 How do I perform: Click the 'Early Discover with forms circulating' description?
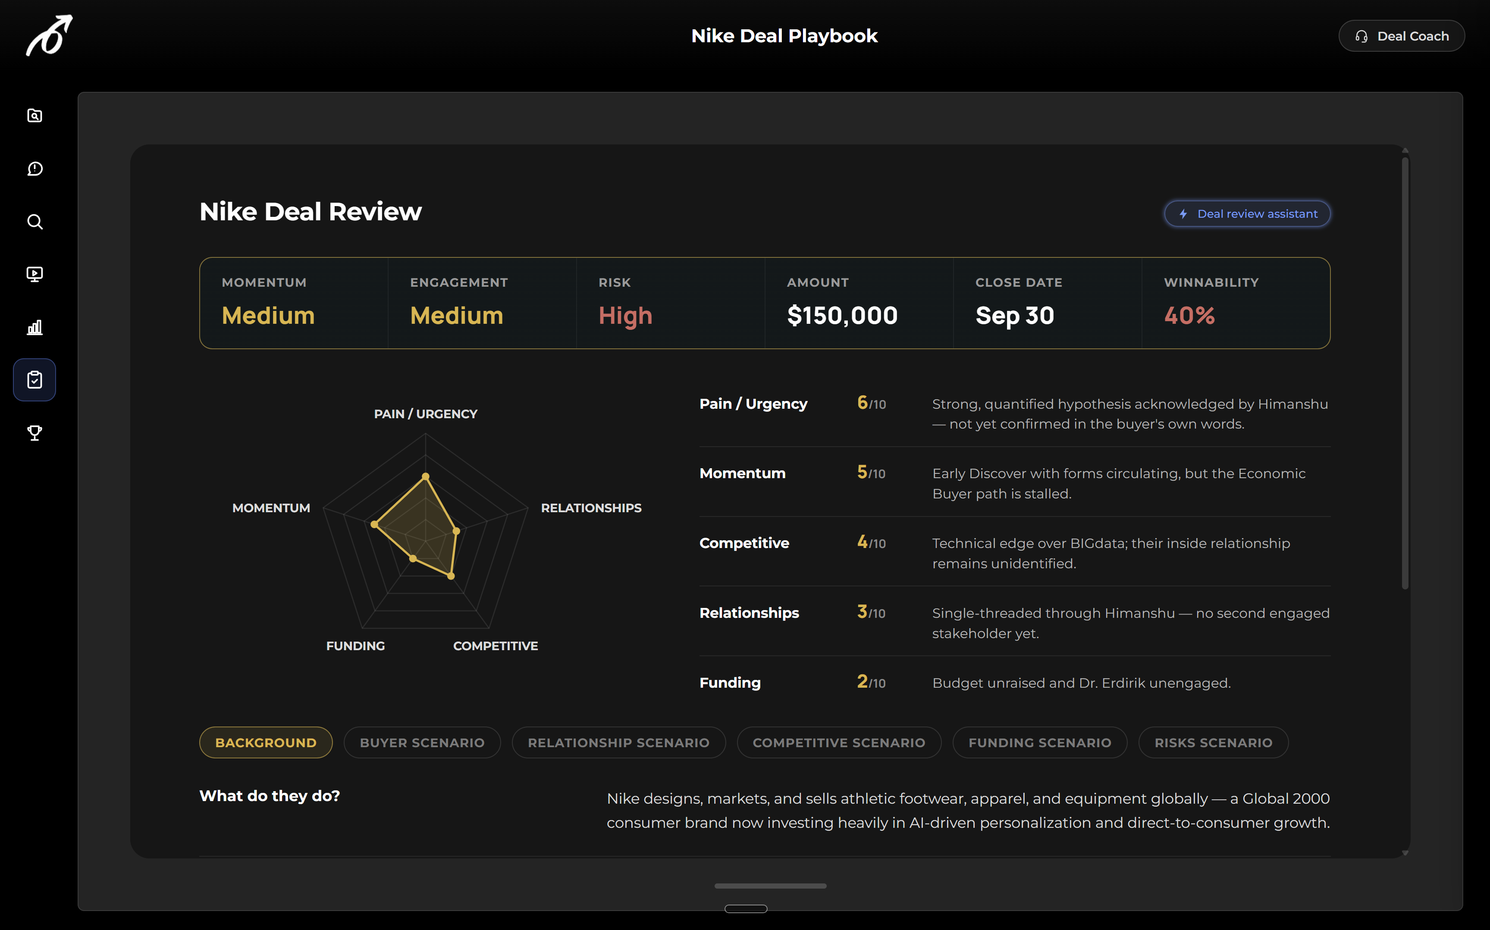[1119, 483]
